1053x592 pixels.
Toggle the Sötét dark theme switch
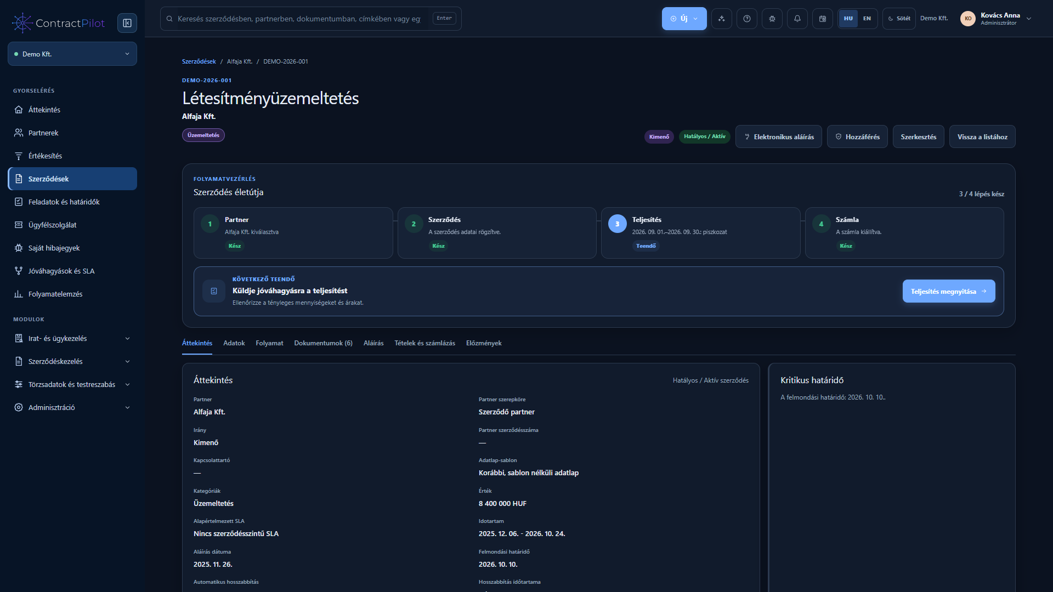[899, 19]
